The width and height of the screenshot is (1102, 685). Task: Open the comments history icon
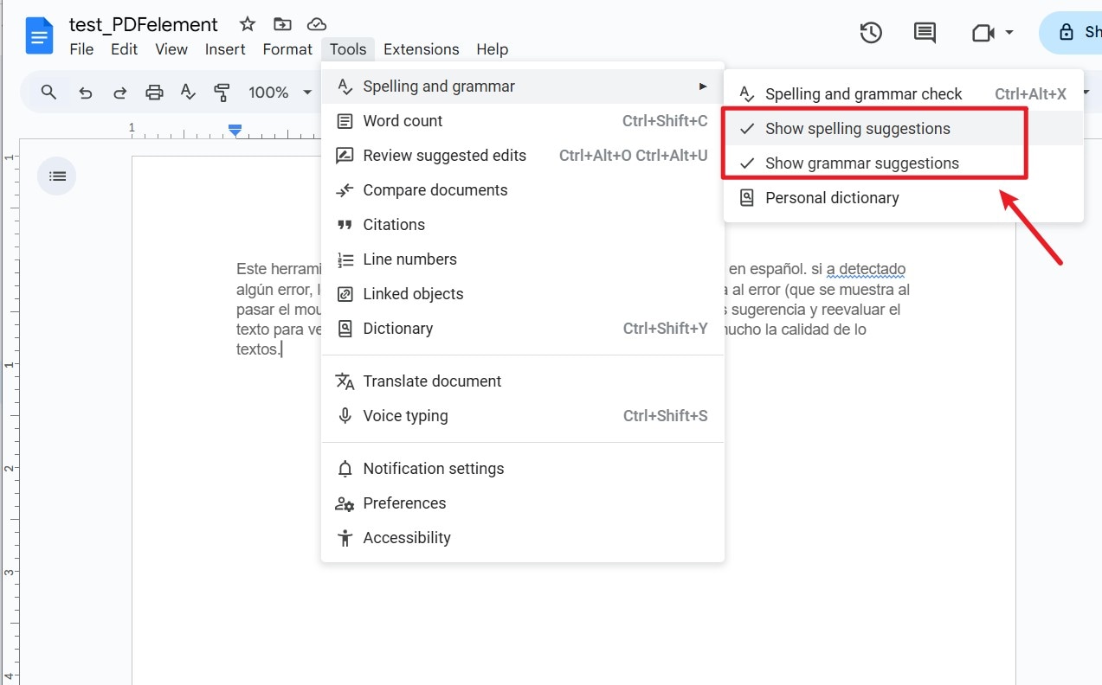point(925,33)
